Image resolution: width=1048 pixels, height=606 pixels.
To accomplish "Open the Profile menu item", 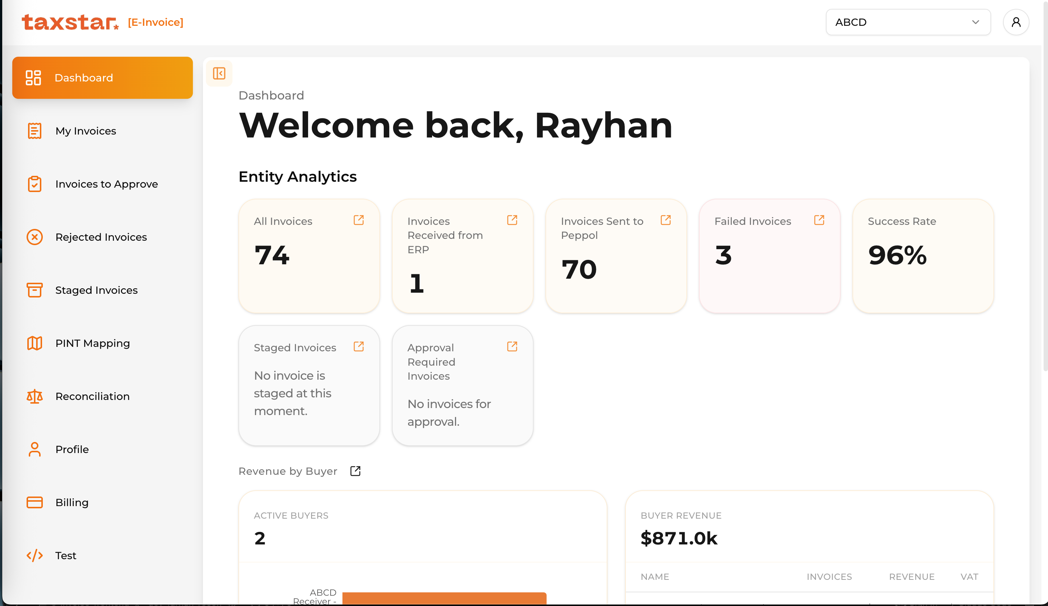I will (x=102, y=449).
